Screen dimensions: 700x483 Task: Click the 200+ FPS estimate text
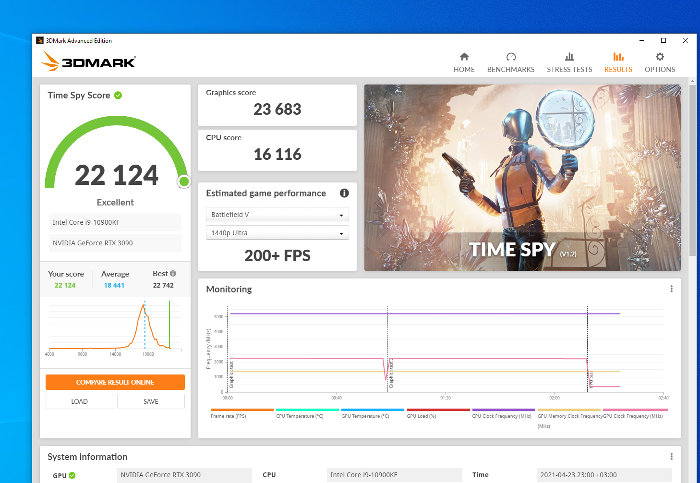pyautogui.click(x=278, y=256)
